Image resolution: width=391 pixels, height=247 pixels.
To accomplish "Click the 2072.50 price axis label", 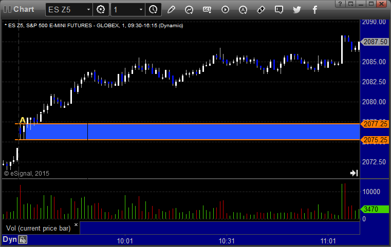I will (374, 162).
